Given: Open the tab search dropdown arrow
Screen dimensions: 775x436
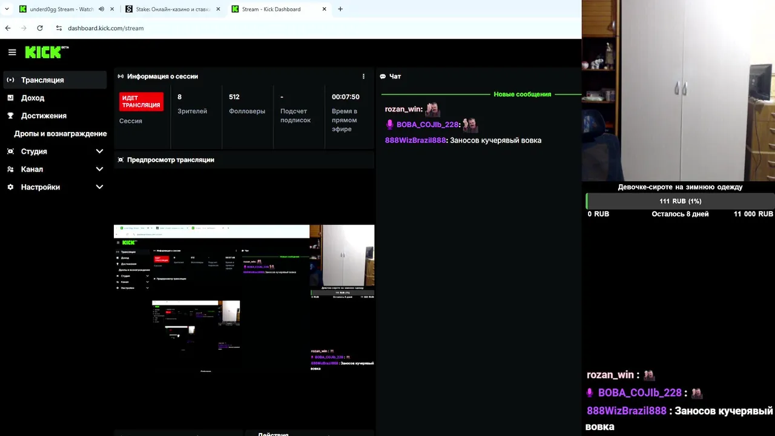Looking at the screenshot, I should [x=7, y=9].
